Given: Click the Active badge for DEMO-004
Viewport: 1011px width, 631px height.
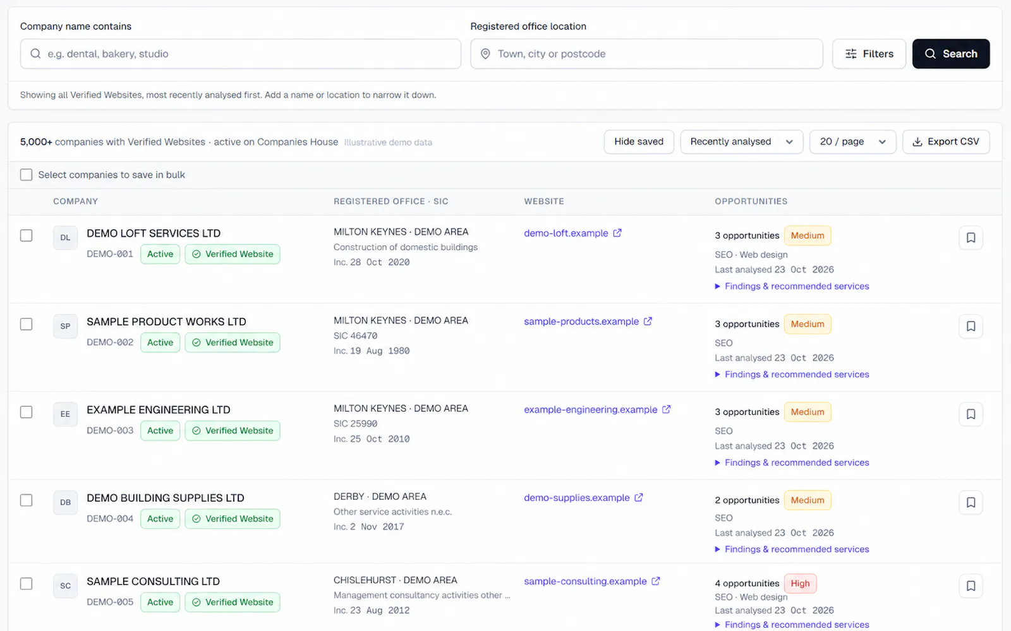Looking at the screenshot, I should (x=160, y=519).
